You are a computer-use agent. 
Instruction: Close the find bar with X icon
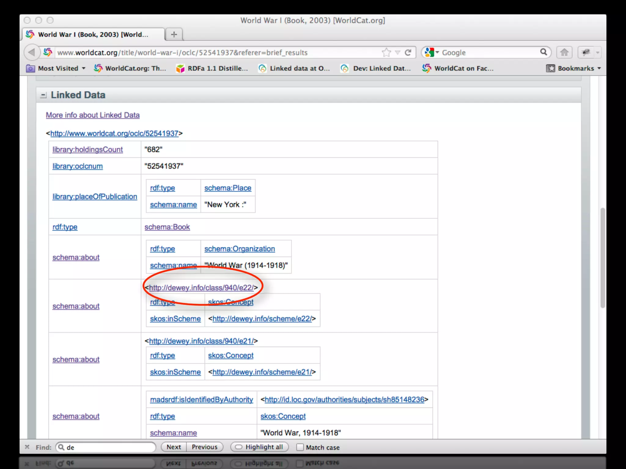(x=27, y=447)
